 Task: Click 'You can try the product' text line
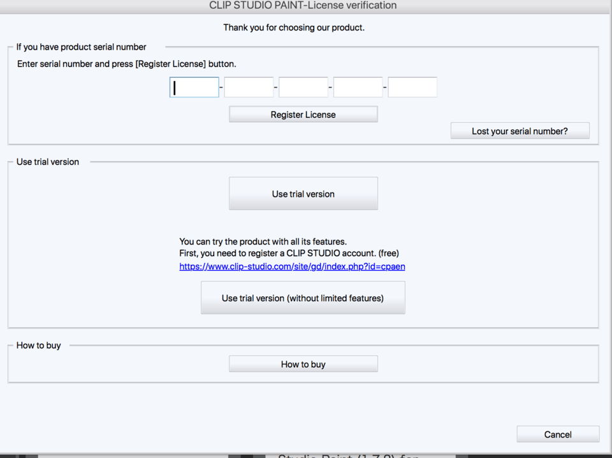point(263,241)
